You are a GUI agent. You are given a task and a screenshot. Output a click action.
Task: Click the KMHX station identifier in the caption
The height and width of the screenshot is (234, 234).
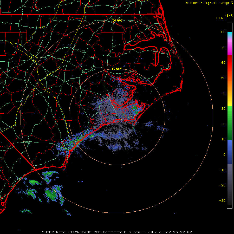click(x=152, y=232)
